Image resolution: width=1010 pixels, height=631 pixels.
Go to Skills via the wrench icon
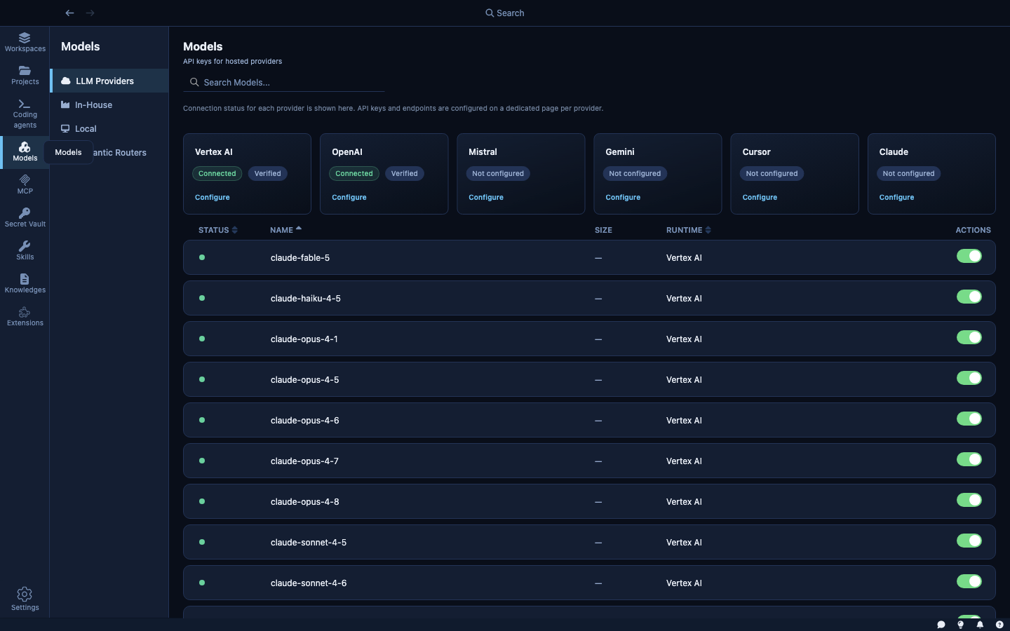point(25,250)
